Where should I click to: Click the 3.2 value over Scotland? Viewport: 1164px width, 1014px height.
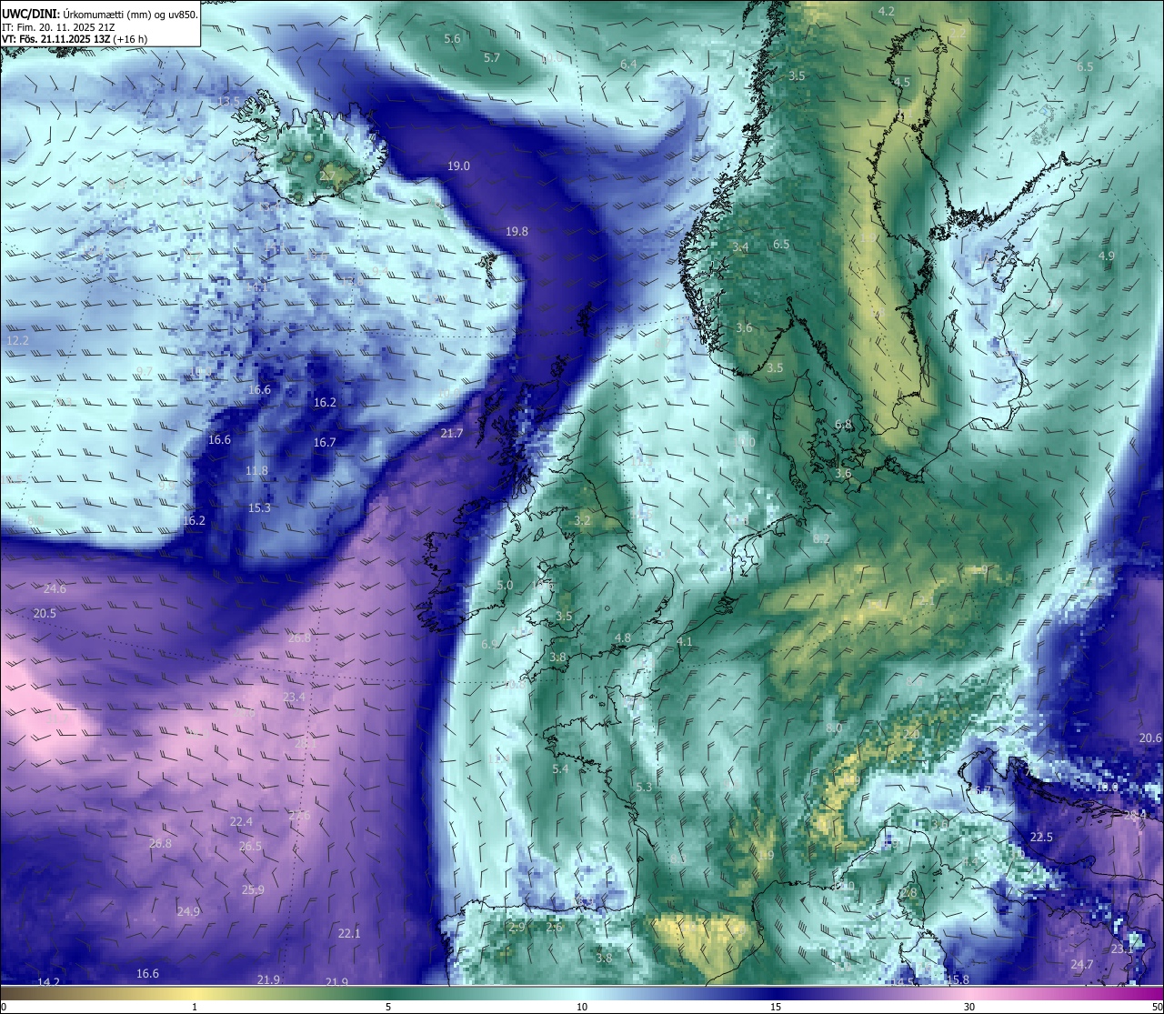pos(583,521)
